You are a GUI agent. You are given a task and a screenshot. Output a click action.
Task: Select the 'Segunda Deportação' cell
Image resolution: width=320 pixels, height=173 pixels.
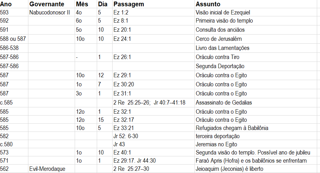(x=220, y=66)
